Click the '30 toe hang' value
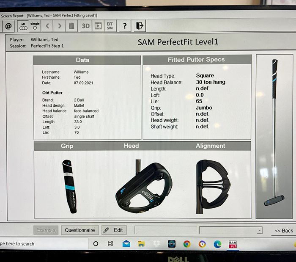Screen dimensions: 296x262 [x=211, y=82]
